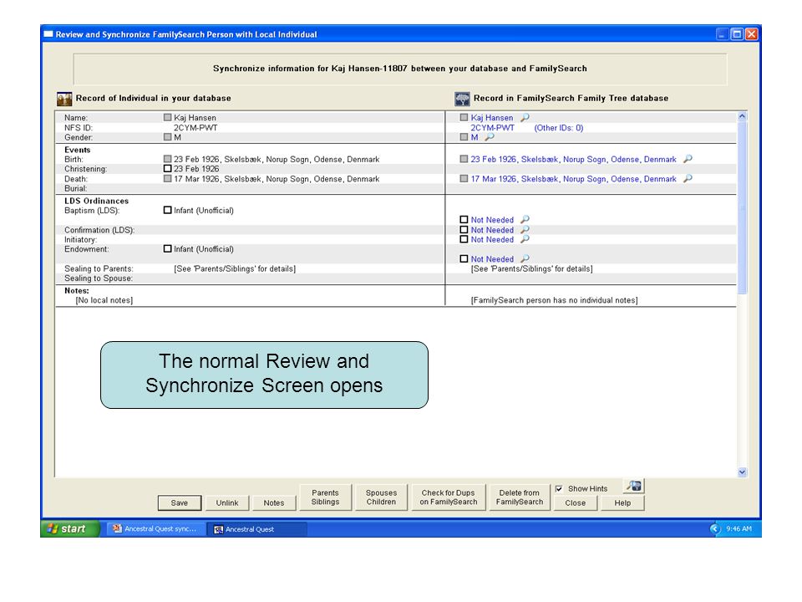Toggle FamilySearch birth checkbox
The width and height of the screenshot is (802, 602).
[464, 159]
